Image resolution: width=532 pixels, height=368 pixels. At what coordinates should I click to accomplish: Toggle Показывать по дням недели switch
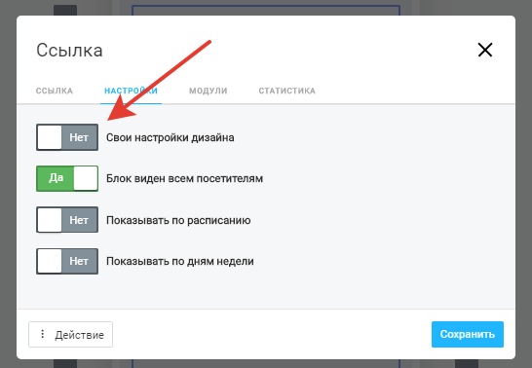[x=67, y=261]
